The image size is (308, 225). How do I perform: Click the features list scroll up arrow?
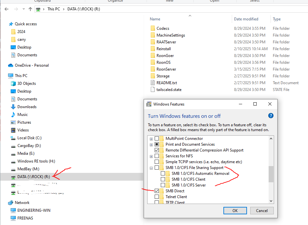(x=271, y=139)
